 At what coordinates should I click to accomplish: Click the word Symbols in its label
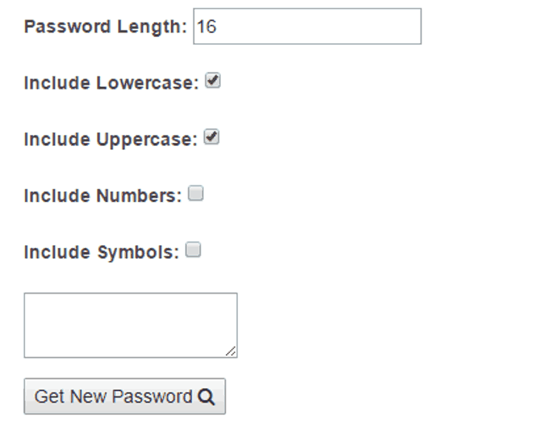tap(138, 252)
